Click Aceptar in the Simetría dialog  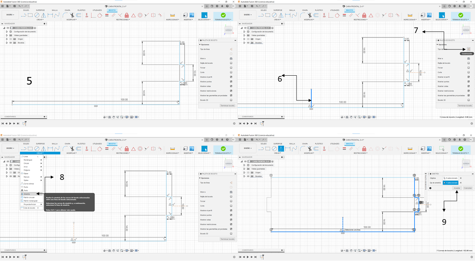pyautogui.click(x=457, y=188)
